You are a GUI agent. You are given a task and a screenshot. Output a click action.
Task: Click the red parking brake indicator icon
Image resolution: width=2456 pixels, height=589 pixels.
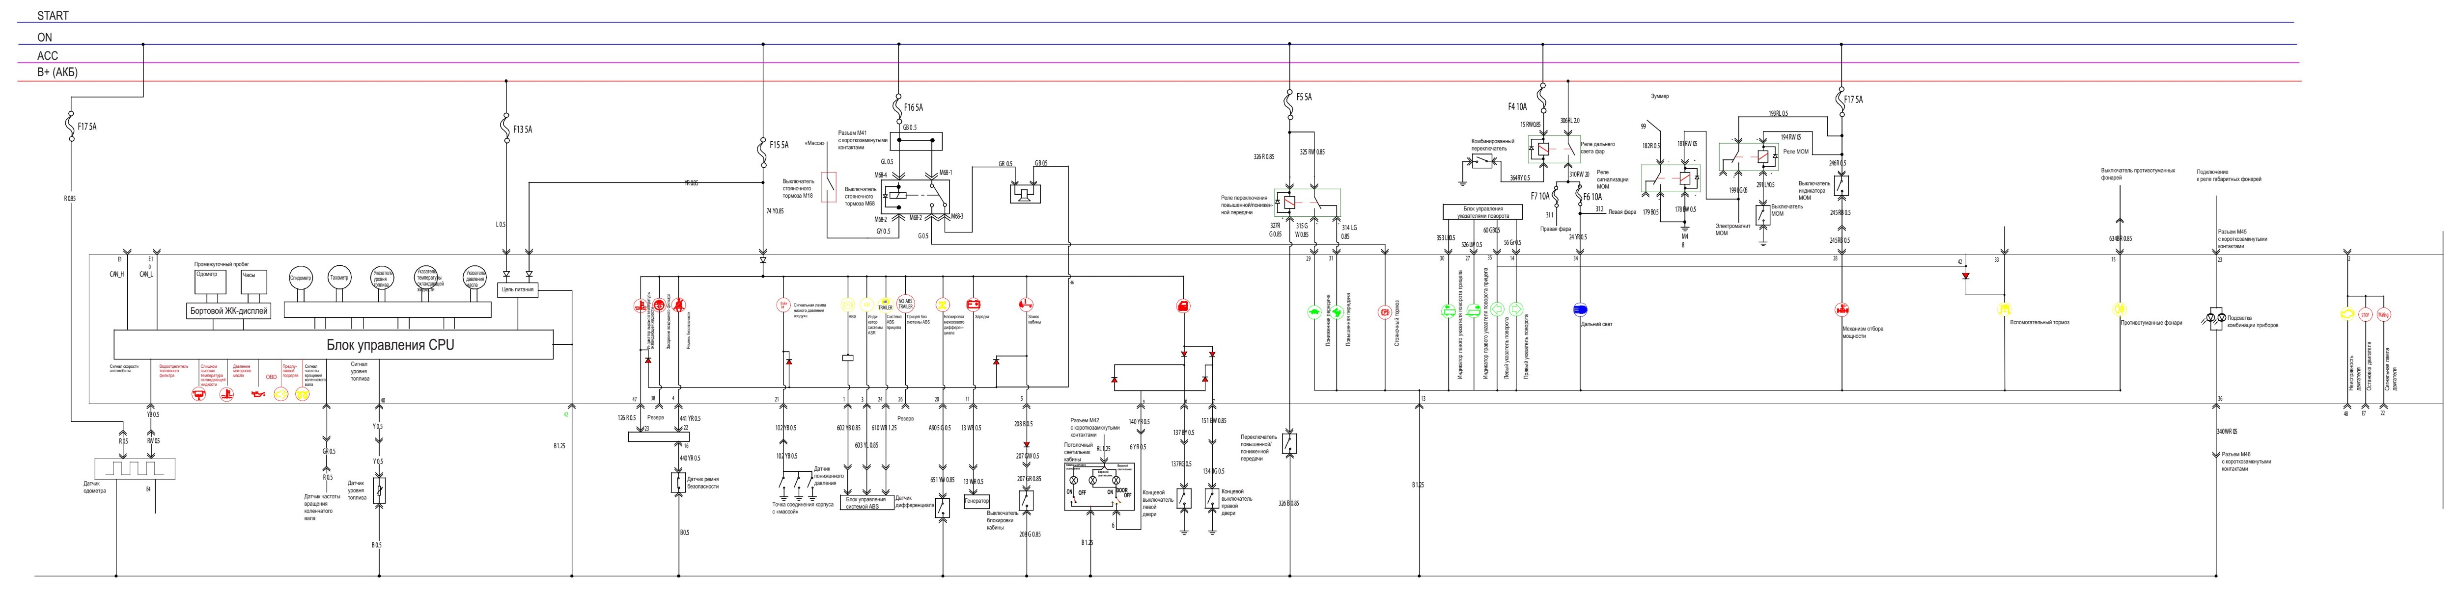click(1384, 311)
